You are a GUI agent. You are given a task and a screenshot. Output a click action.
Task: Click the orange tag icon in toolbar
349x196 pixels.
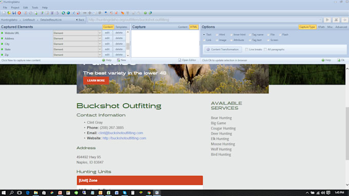(123, 13)
